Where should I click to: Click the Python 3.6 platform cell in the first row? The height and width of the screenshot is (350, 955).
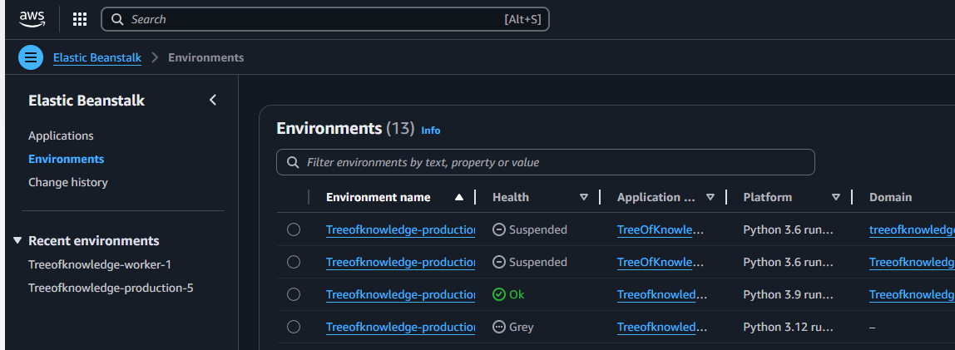(x=788, y=230)
